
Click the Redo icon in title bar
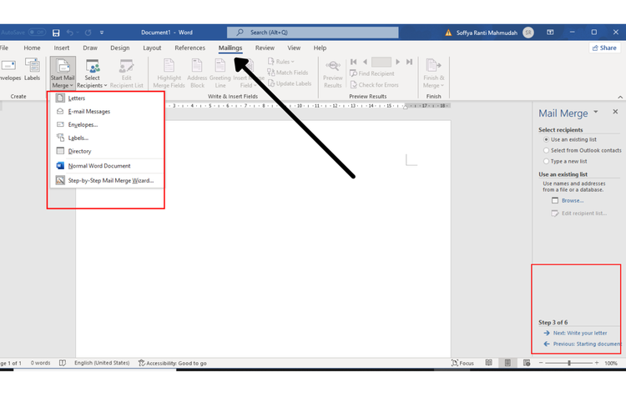coord(88,33)
